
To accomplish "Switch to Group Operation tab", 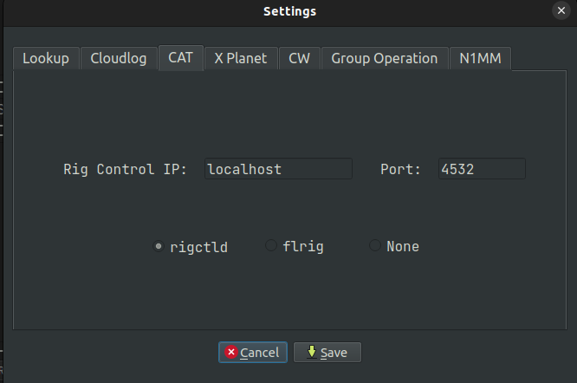I will pyautogui.click(x=385, y=58).
